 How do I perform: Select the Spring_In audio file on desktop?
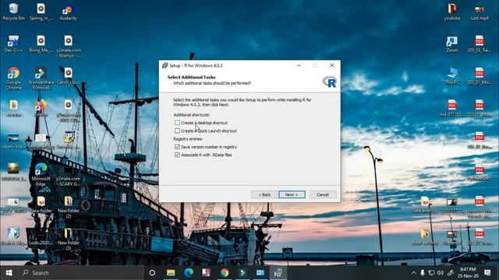point(41,12)
